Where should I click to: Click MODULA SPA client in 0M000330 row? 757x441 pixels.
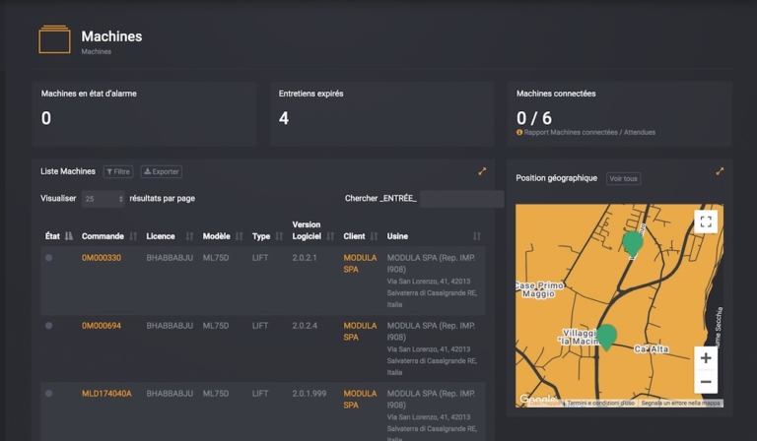pyautogui.click(x=360, y=264)
